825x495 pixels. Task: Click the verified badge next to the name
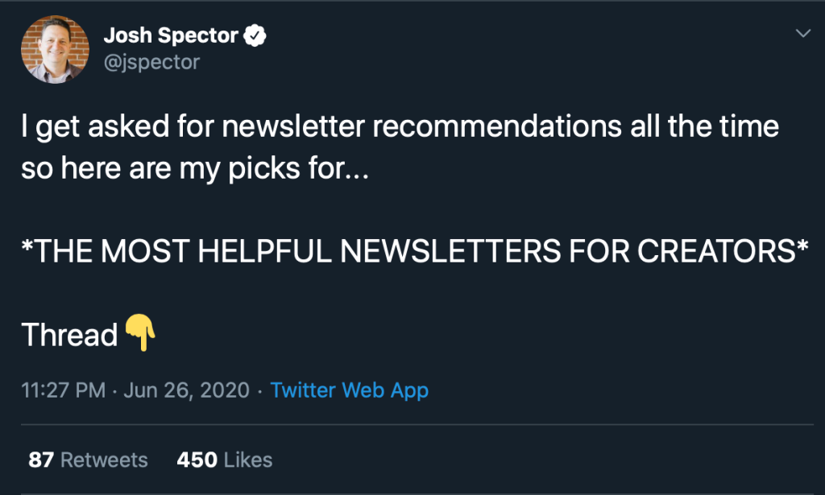[x=256, y=35]
